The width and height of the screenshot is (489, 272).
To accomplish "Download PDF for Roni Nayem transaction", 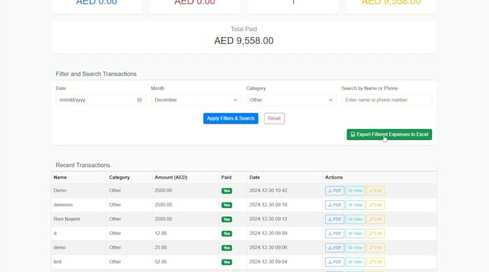I will (x=334, y=219).
